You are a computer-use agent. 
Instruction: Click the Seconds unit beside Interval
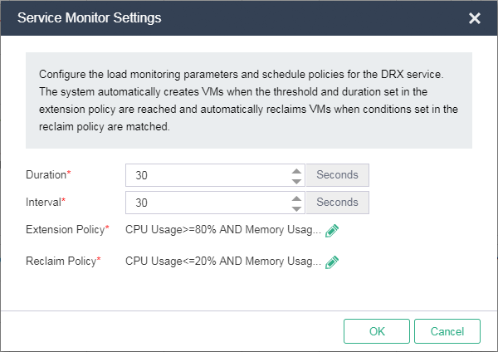(337, 203)
